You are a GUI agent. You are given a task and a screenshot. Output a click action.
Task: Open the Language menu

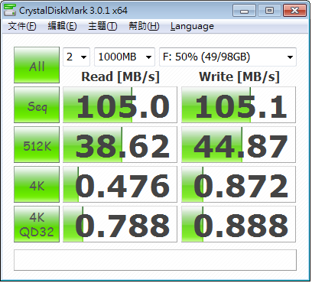(192, 26)
